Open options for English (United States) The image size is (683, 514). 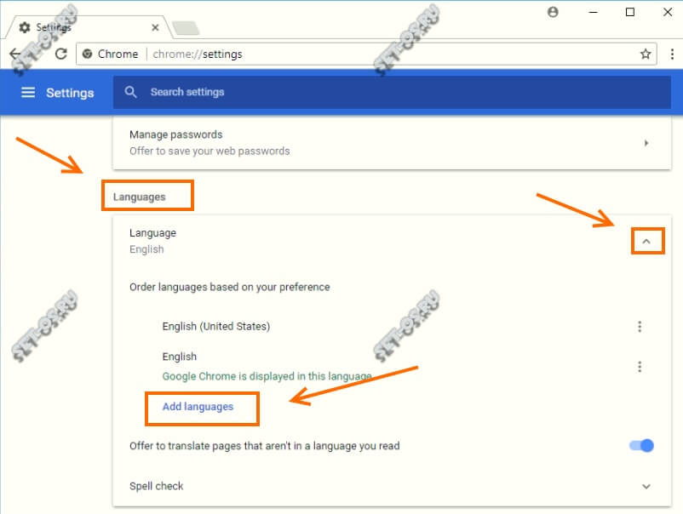[x=640, y=327]
